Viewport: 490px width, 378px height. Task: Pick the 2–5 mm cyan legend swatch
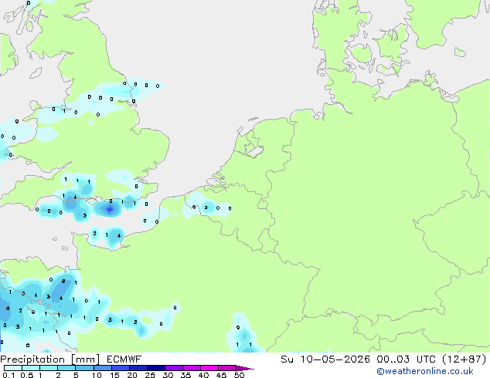pos(66,368)
